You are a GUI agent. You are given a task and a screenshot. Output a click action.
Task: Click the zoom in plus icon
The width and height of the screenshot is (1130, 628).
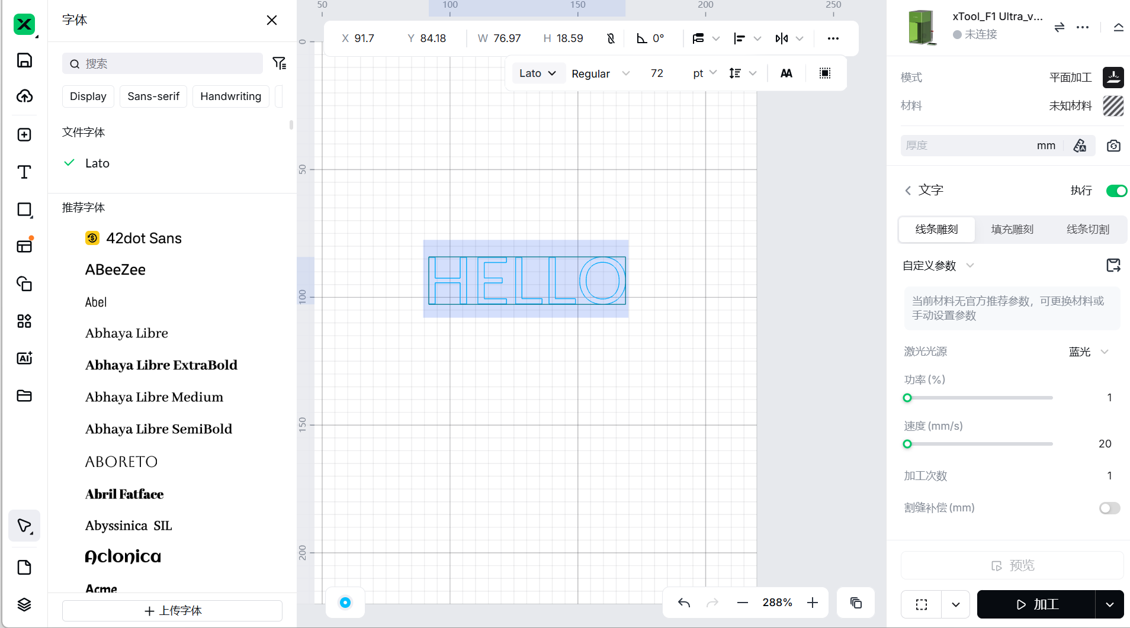[x=813, y=603]
